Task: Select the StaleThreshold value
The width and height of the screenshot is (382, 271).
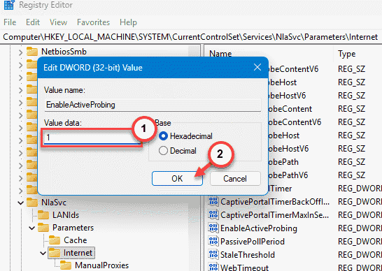Action: (x=248, y=255)
